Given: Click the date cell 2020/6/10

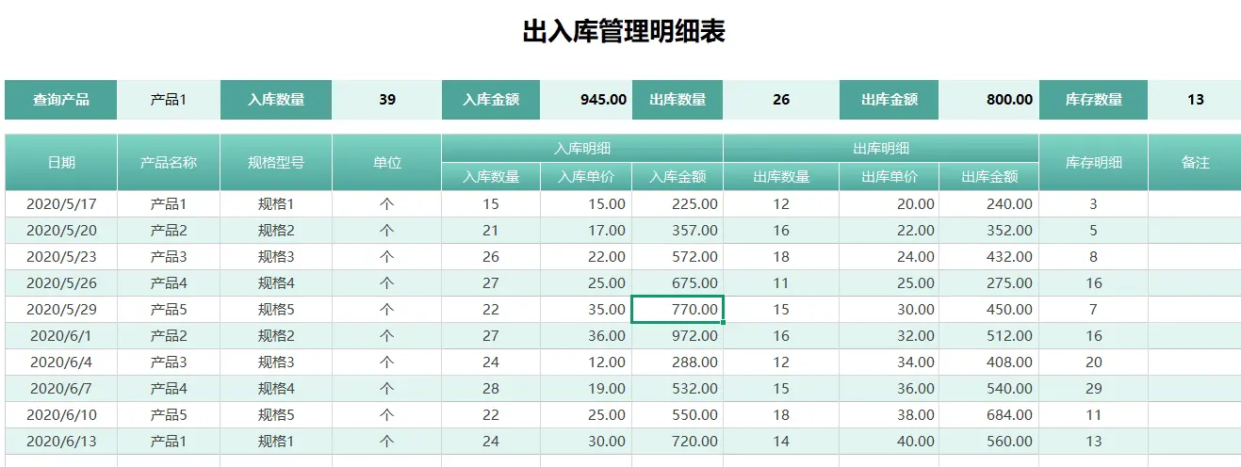Looking at the screenshot, I should 61,414.
